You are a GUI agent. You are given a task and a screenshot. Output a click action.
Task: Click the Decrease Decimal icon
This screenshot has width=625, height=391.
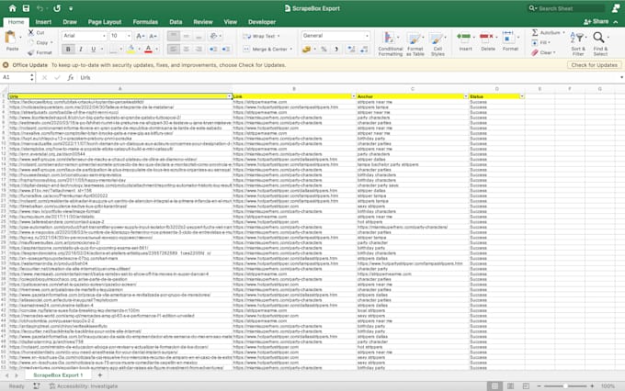pyautogui.click(x=364, y=49)
